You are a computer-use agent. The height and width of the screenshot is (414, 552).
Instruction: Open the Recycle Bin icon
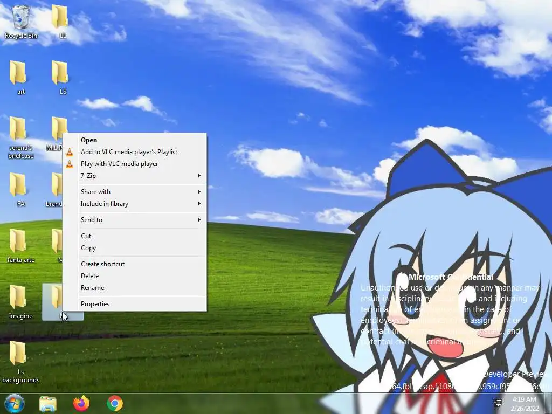(21, 22)
